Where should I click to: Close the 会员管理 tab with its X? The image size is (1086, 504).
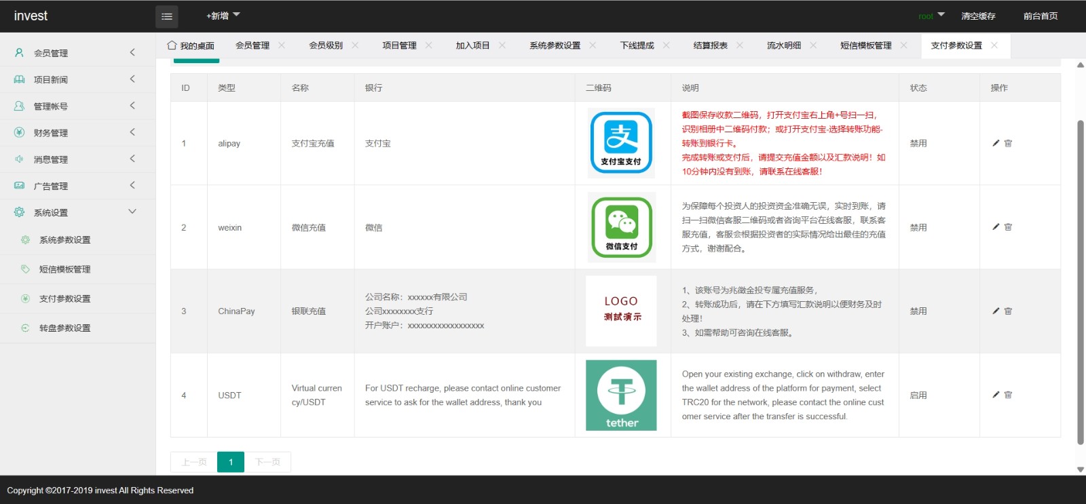282,45
